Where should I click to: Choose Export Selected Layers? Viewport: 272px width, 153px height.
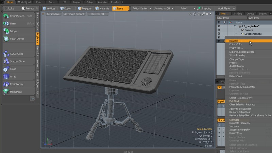pos(242,52)
